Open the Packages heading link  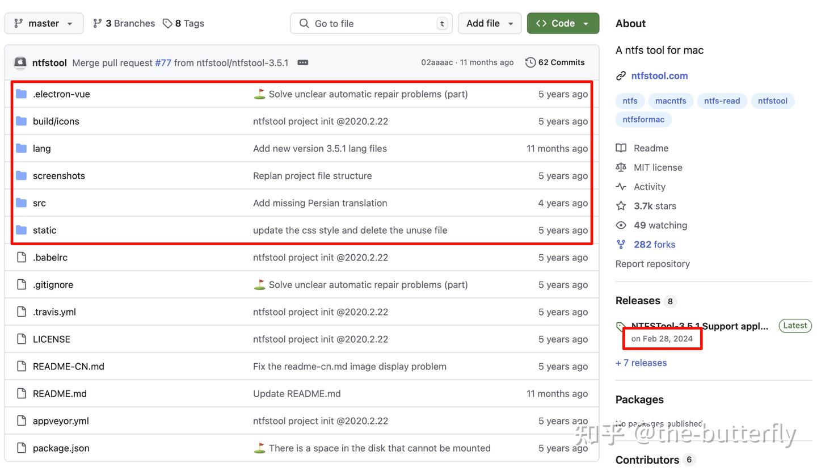pos(639,399)
